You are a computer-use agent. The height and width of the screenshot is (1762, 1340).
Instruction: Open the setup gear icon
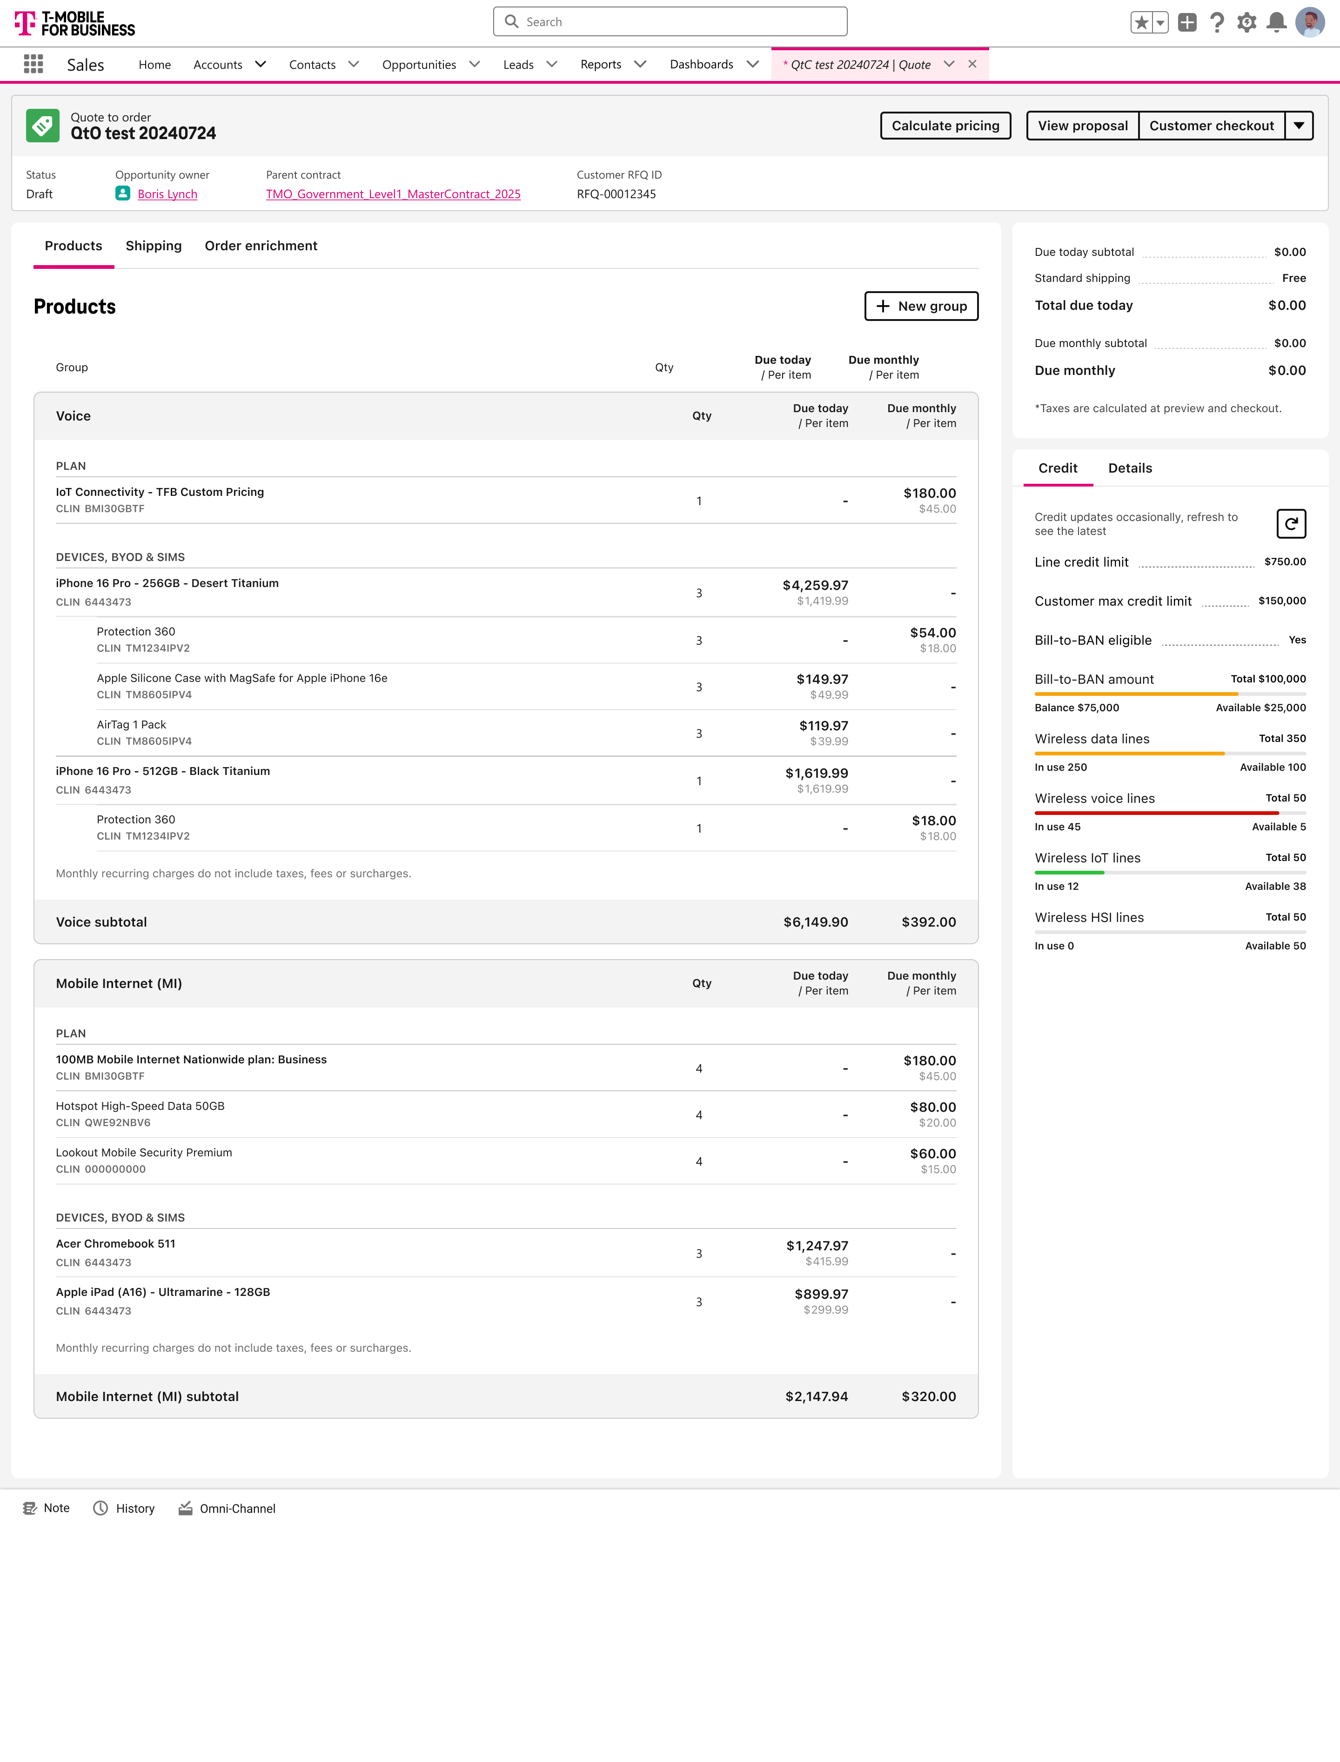coord(1246,22)
